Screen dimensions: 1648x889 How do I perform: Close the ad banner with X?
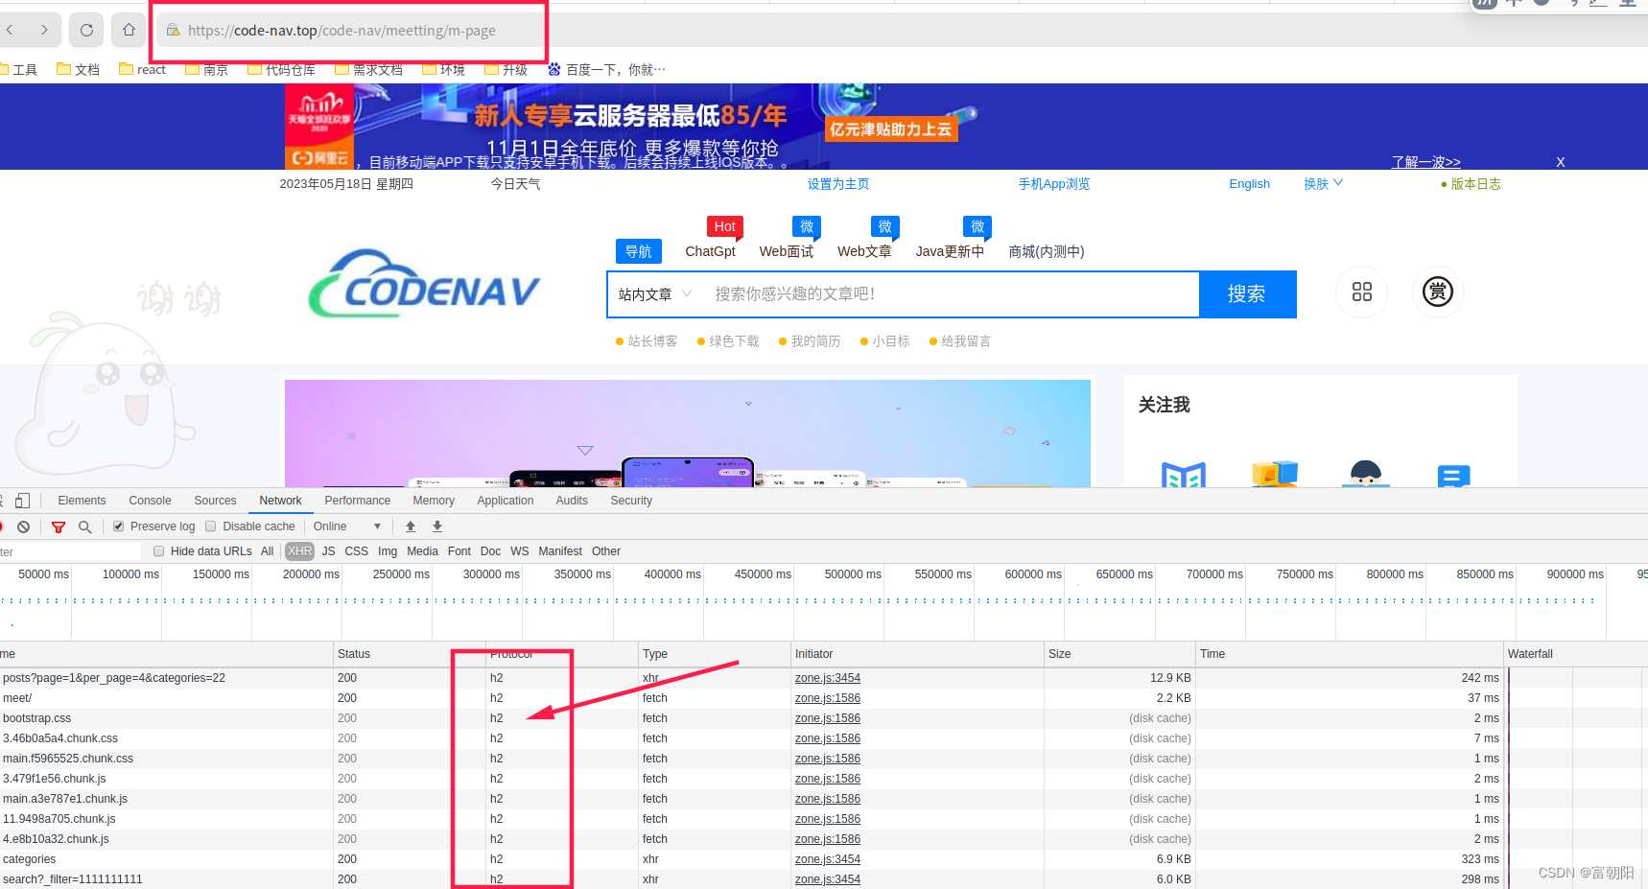click(x=1561, y=162)
